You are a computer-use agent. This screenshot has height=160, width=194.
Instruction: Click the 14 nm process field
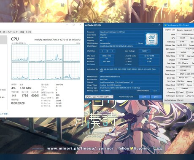[x=140, y=43]
